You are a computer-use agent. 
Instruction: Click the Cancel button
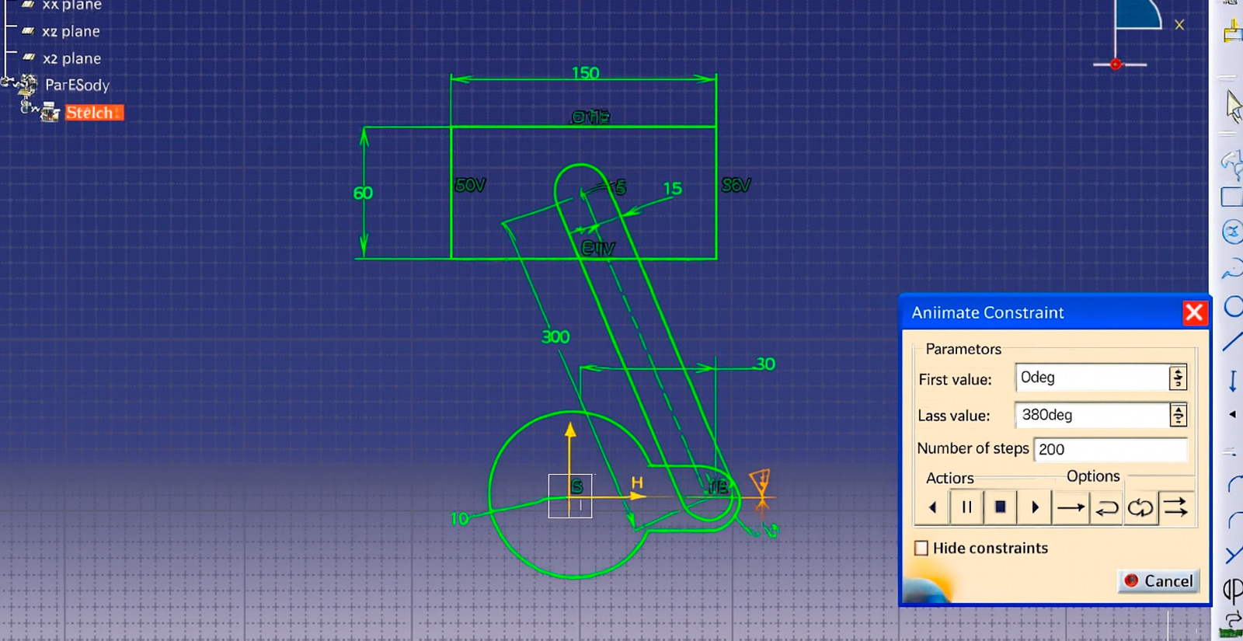[1158, 580]
